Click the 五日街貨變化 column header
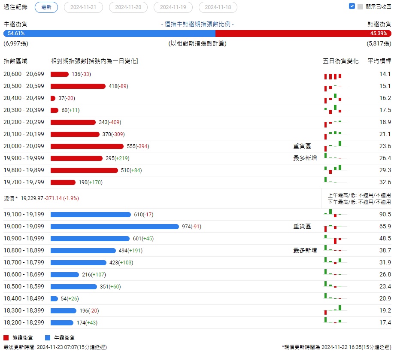Image resolution: width=397 pixels, height=355 pixels. [x=340, y=61]
